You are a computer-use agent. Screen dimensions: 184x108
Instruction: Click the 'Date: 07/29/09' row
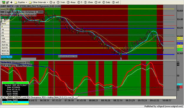coord(15,87)
